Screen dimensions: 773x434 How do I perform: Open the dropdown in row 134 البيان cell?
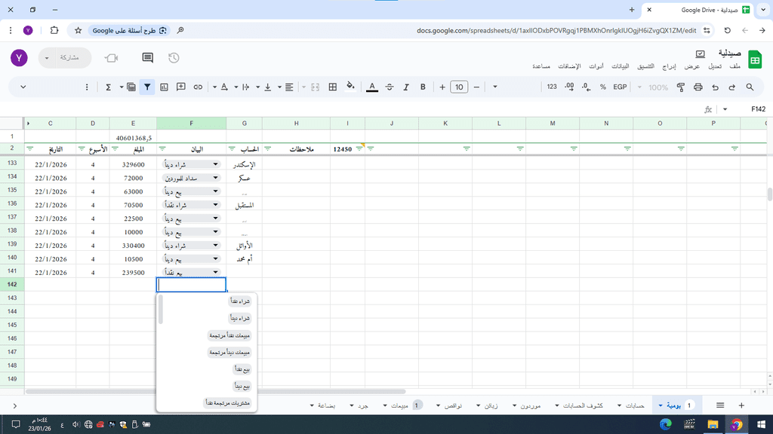[216, 178]
